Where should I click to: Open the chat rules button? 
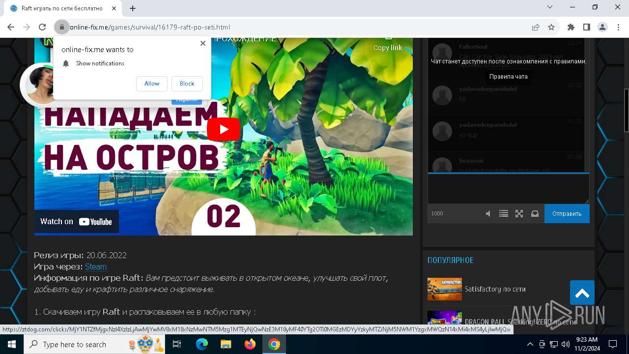pyautogui.click(x=509, y=77)
